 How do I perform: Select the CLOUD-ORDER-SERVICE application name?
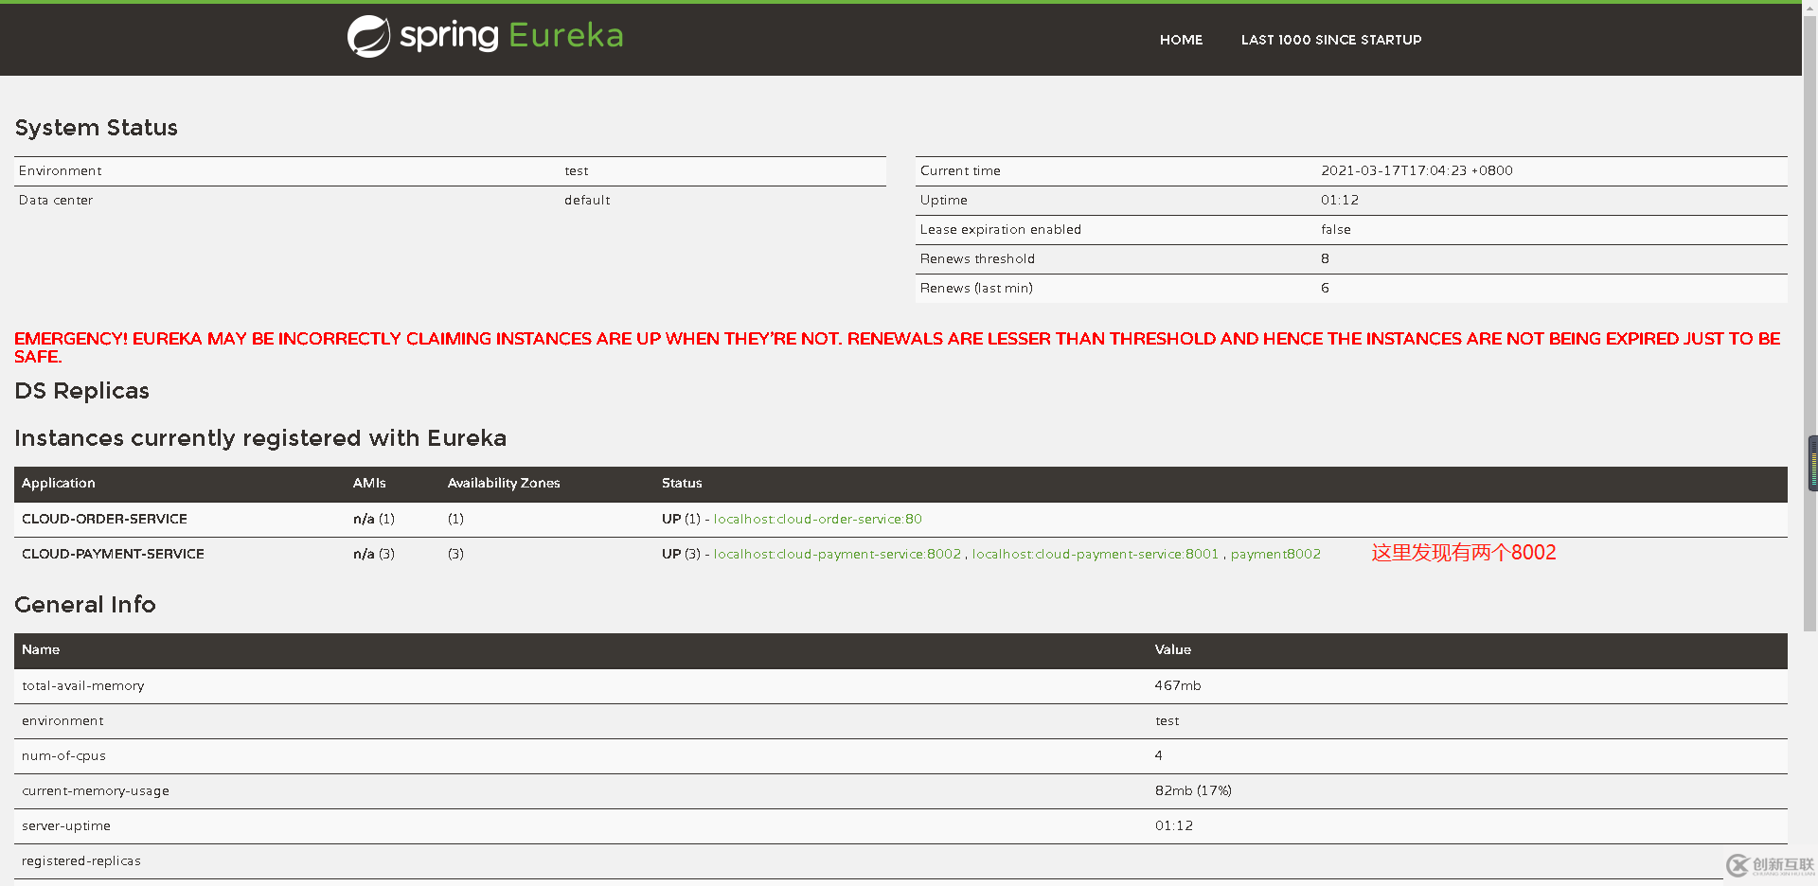[x=104, y=519]
